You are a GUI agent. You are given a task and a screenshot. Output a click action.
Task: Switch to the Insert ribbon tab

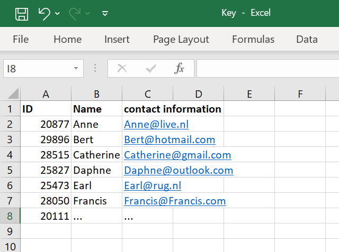point(117,40)
